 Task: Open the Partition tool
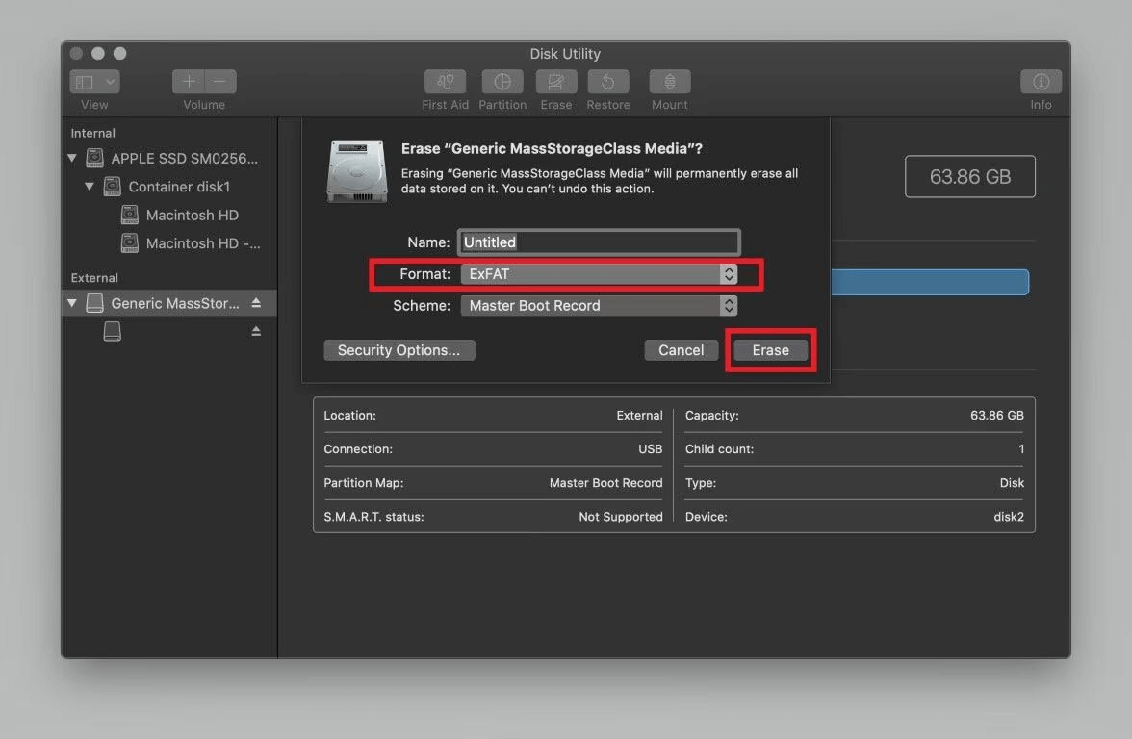click(502, 82)
